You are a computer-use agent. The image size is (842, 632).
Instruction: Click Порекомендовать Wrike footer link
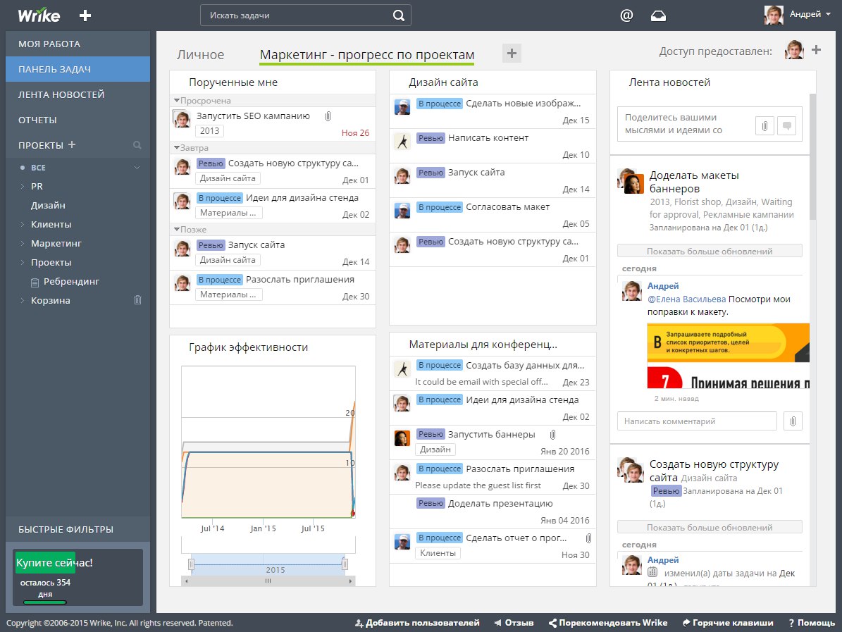click(x=608, y=623)
